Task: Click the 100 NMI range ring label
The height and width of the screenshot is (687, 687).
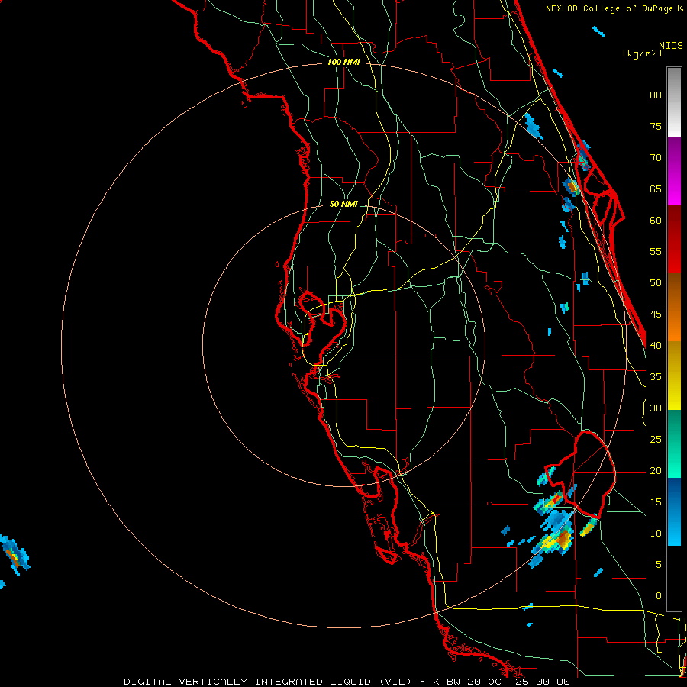Action: click(x=343, y=63)
